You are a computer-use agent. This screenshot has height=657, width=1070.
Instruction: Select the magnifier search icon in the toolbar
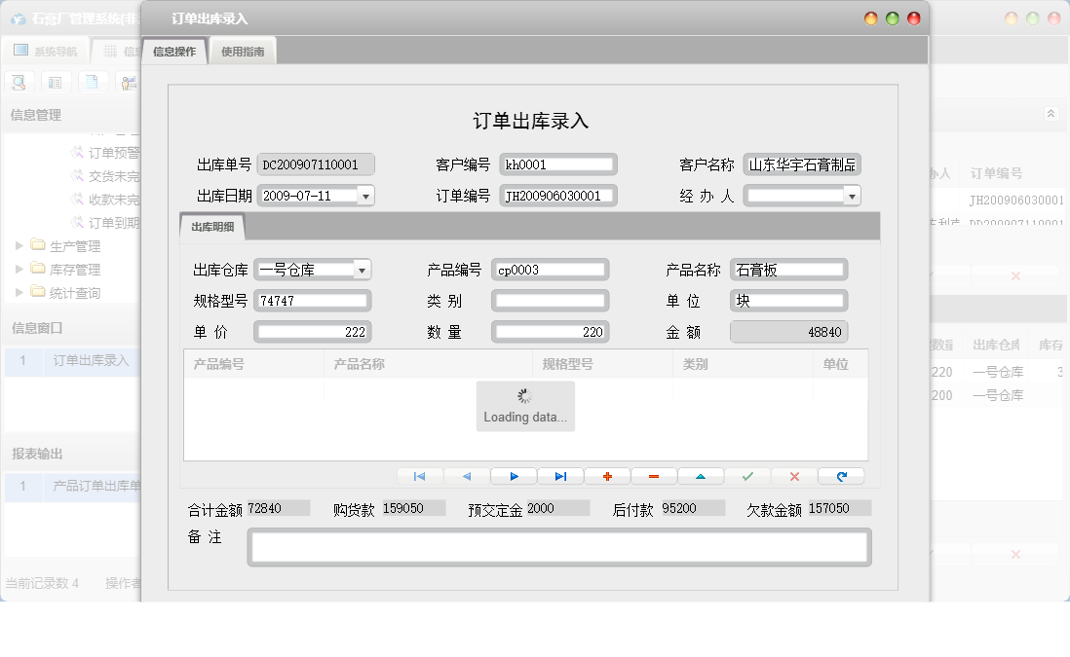19,82
